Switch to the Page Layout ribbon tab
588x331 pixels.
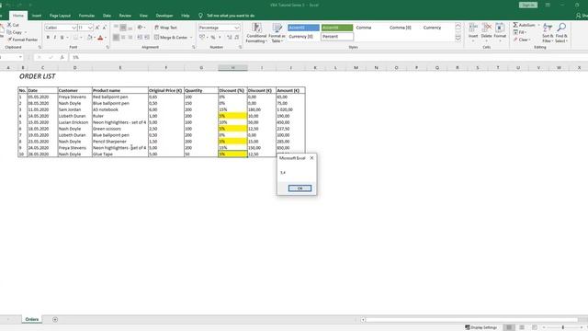pyautogui.click(x=60, y=16)
